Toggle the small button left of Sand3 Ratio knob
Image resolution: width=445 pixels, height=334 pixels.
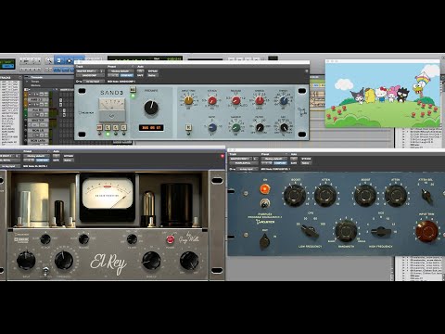pos(188,127)
